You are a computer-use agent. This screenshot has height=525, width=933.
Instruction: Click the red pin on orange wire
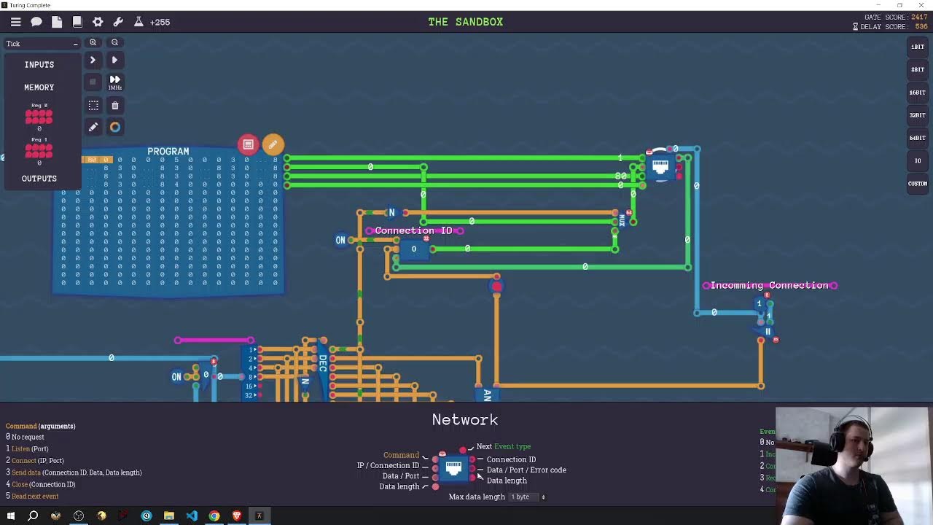click(x=496, y=287)
